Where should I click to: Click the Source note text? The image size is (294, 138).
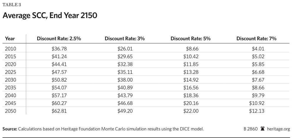point(103,129)
